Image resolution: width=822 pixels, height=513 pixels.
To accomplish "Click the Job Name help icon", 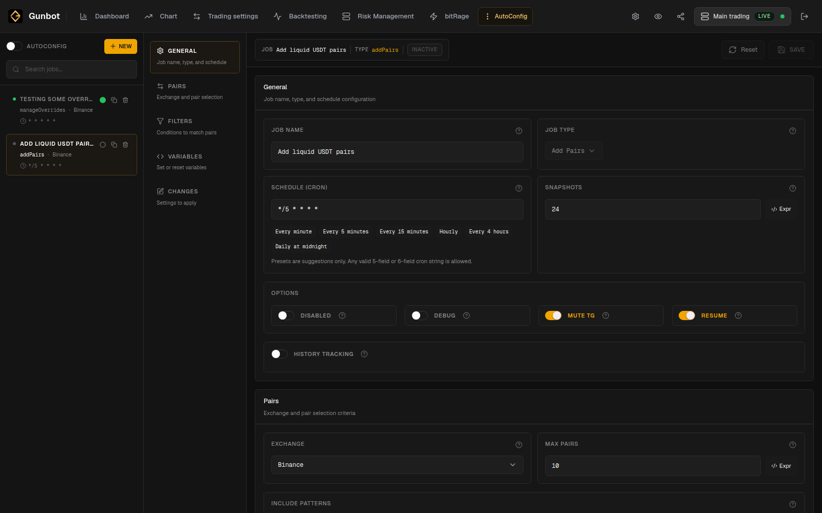I will 519,131.
